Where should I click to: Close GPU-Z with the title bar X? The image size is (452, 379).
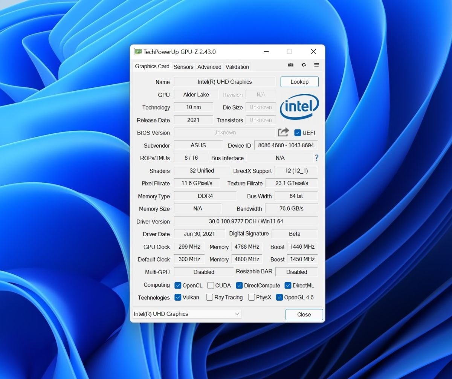[313, 52]
